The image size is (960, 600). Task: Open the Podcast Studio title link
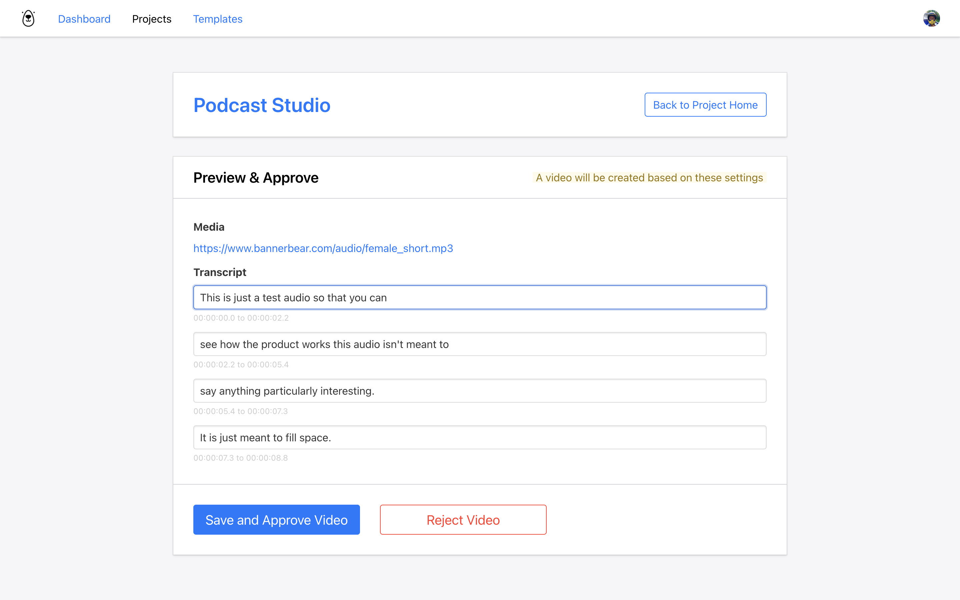point(262,105)
